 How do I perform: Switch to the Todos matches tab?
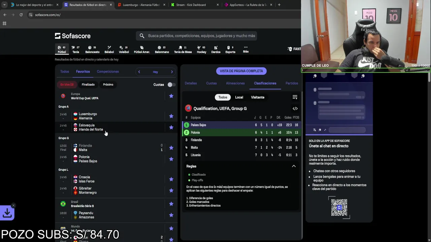tap(64, 72)
